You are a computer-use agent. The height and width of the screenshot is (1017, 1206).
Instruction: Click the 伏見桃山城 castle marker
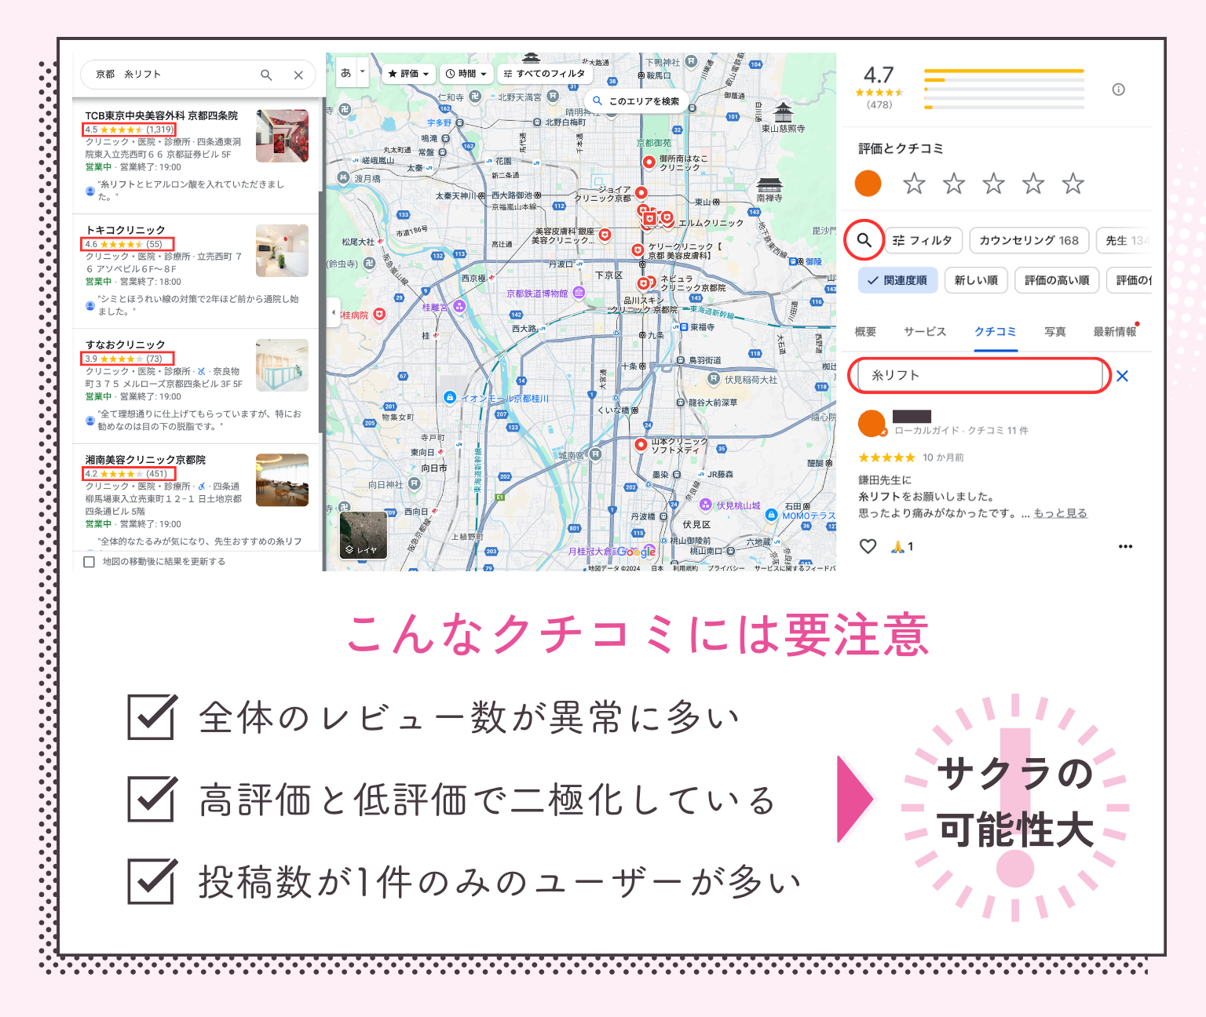coord(706,505)
